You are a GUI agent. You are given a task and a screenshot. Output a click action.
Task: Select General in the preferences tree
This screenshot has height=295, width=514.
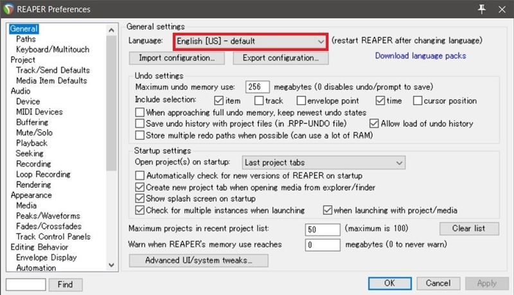pyautogui.click(x=24, y=28)
